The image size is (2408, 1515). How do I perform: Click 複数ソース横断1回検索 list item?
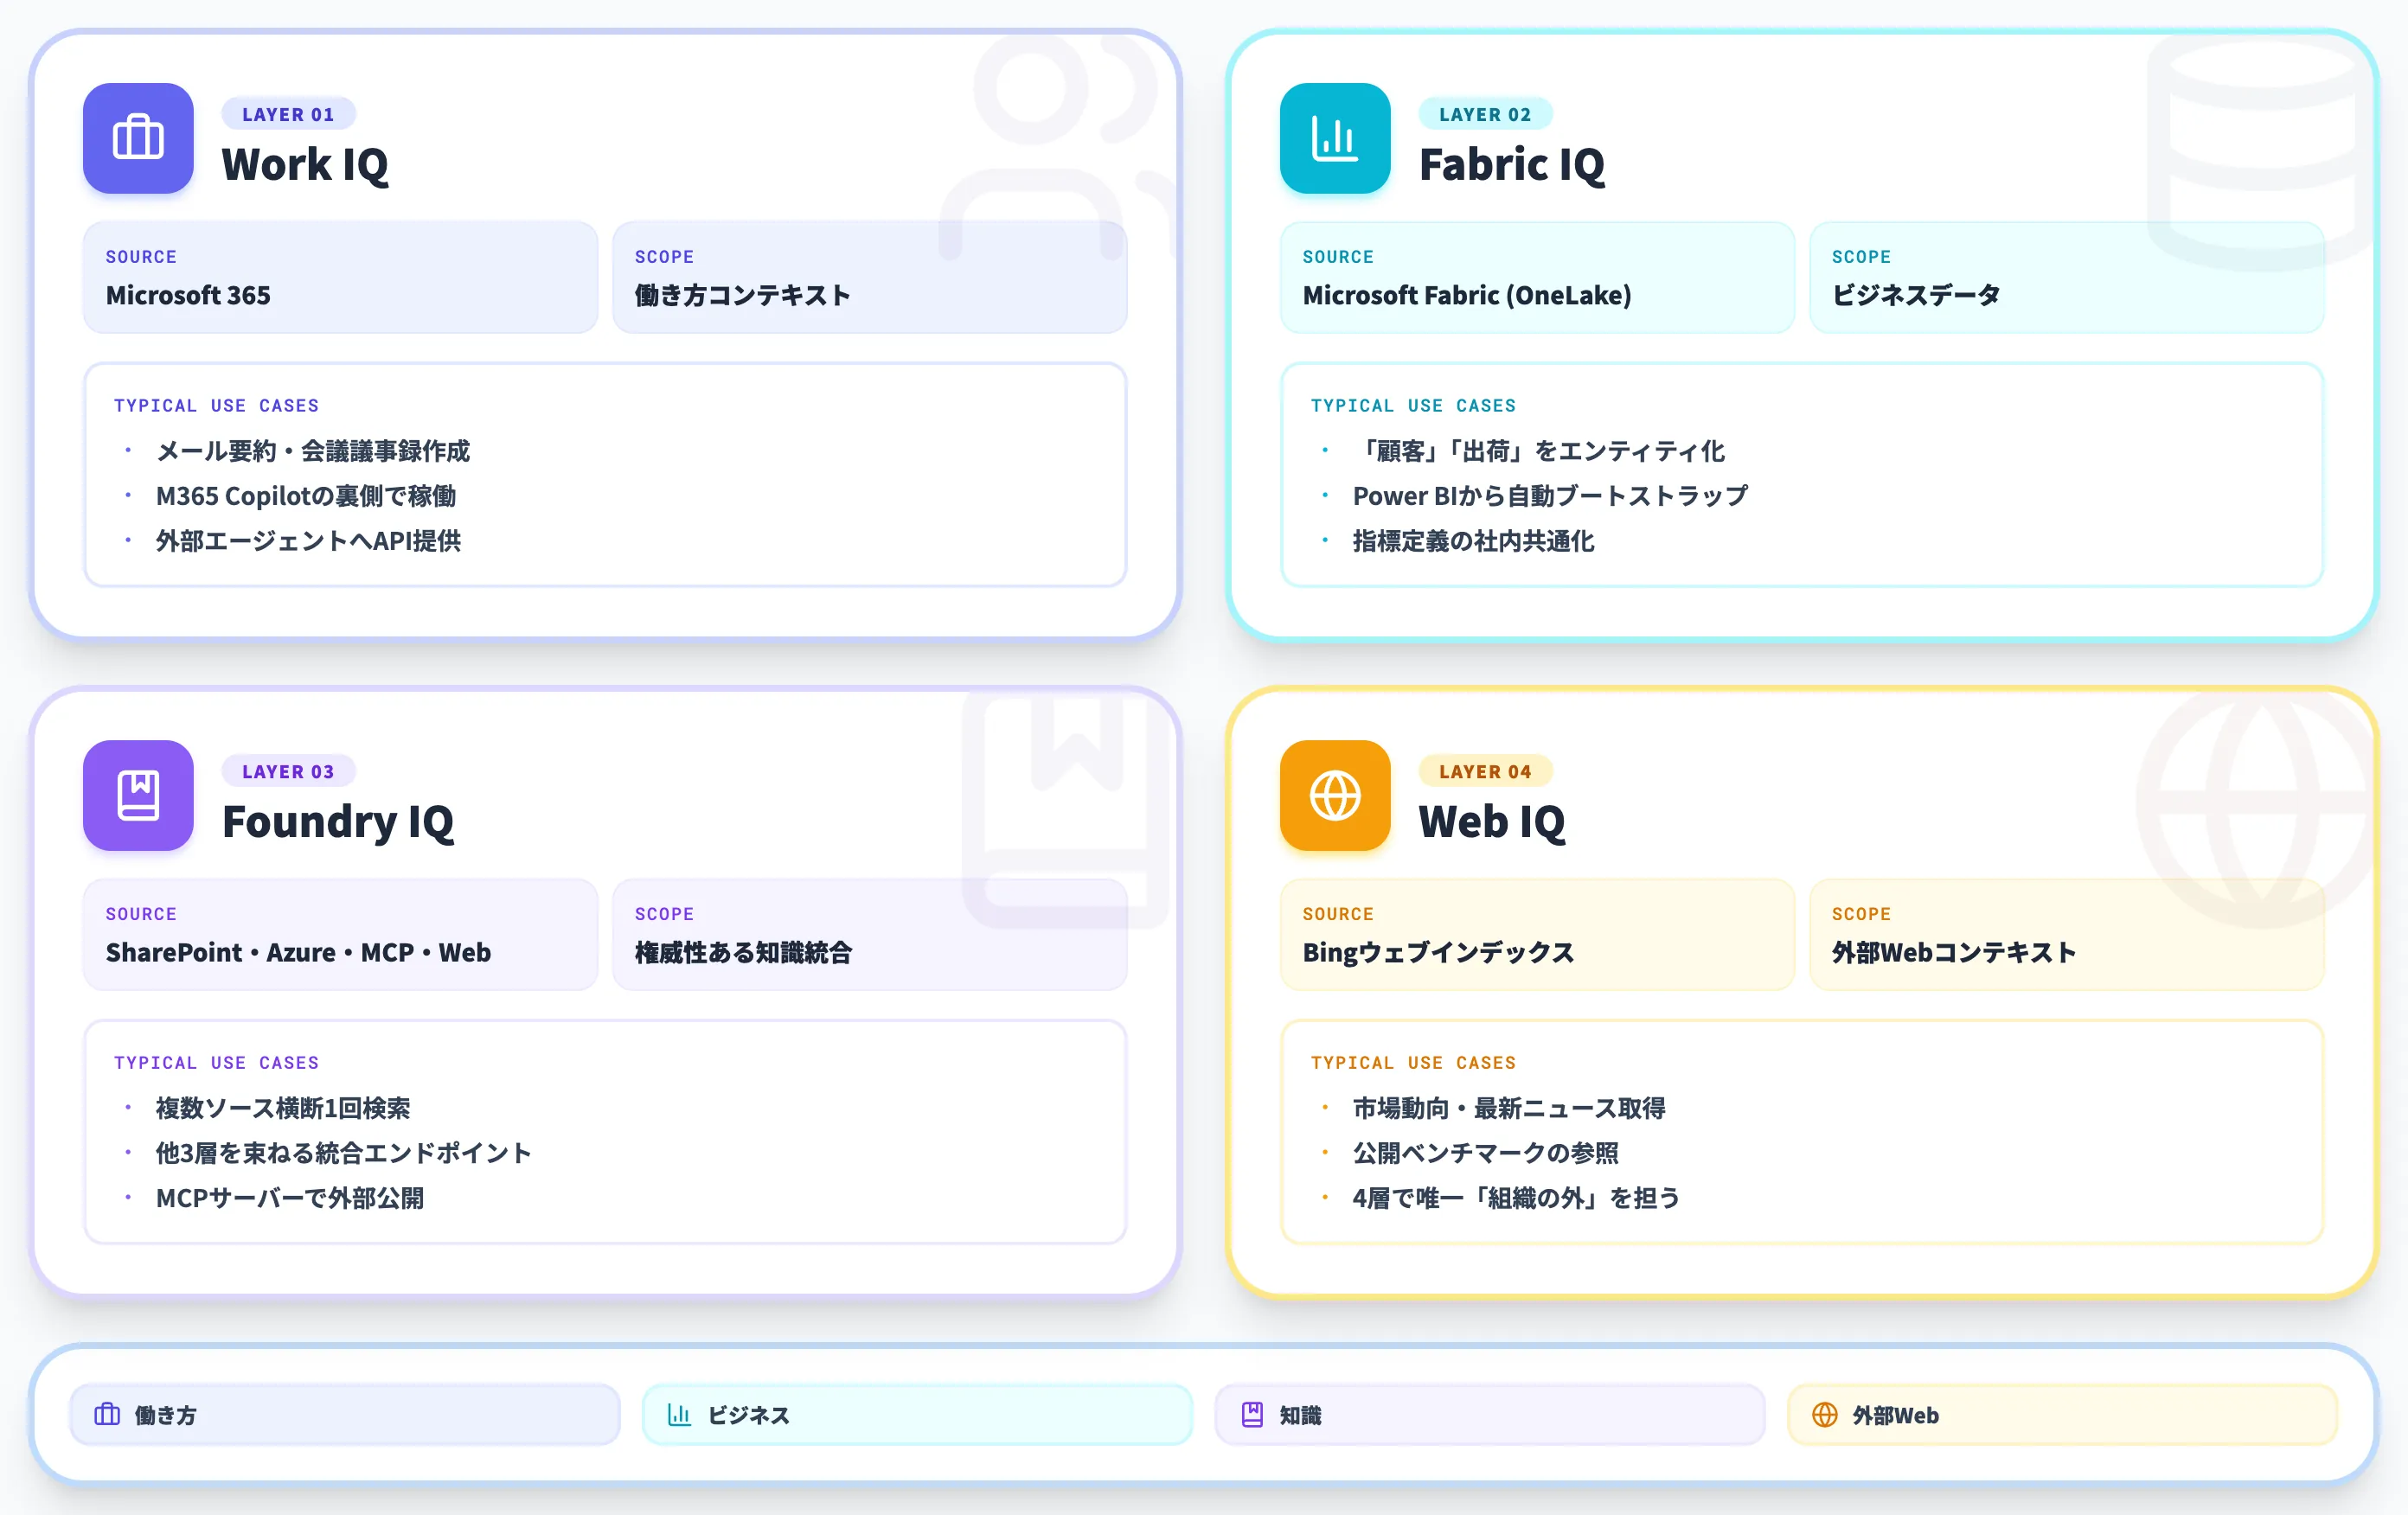click(283, 1108)
